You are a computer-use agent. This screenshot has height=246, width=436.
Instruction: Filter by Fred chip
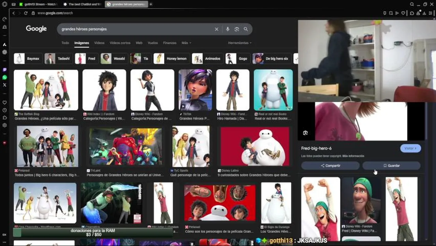click(87, 58)
